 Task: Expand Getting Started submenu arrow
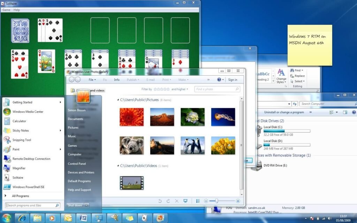click(60, 102)
